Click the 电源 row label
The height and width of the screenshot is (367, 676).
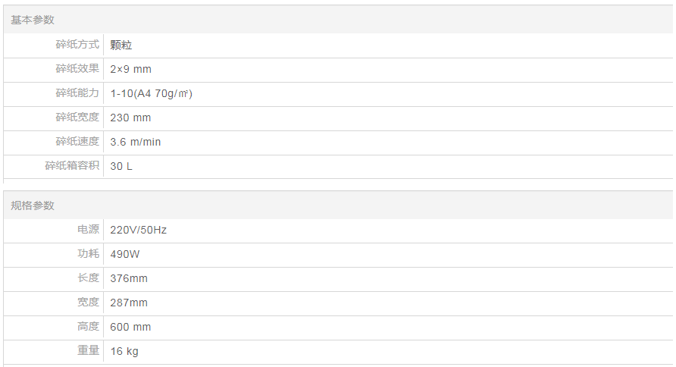click(x=88, y=230)
